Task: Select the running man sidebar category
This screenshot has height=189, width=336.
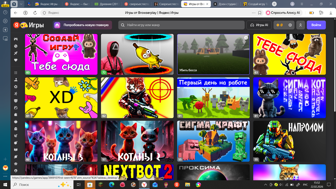Action: point(16,94)
